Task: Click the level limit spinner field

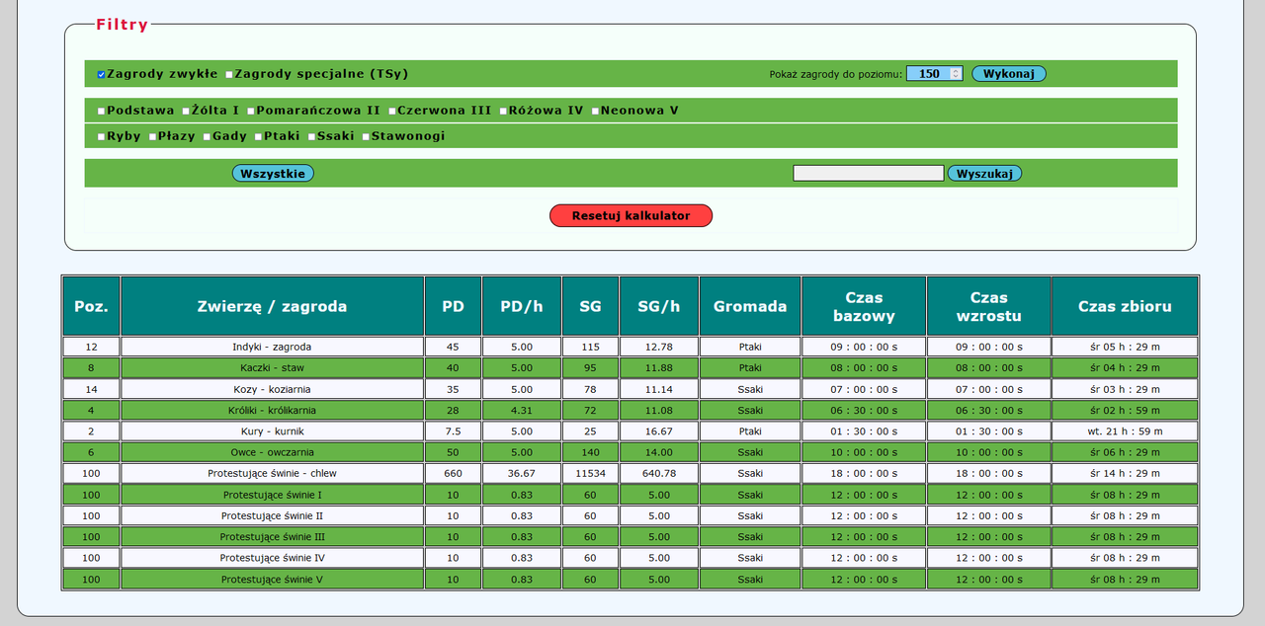Action: pyautogui.click(x=934, y=73)
